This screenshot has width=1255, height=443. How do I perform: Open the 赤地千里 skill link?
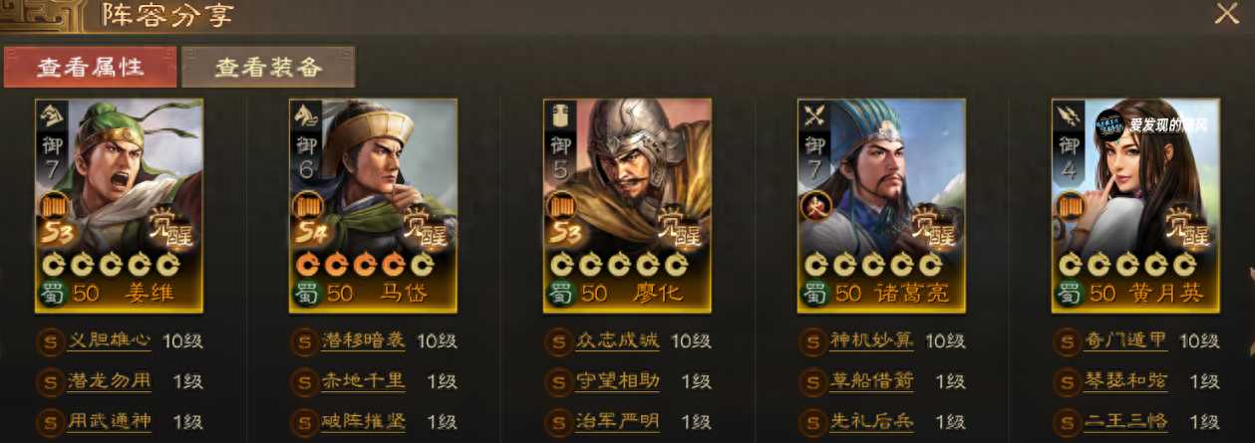[365, 381]
